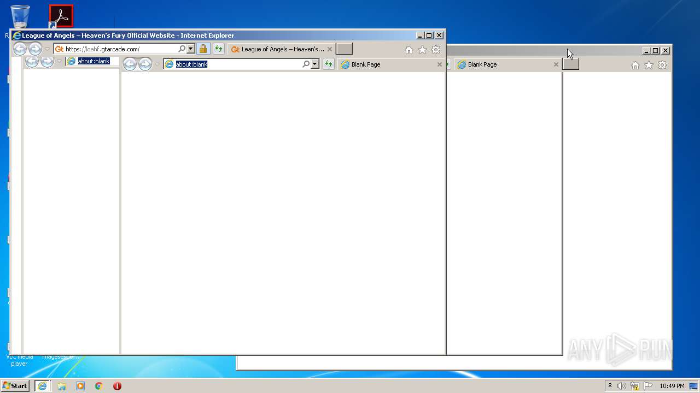This screenshot has height=393, width=700.
Task: Open the address dropdown in the middle frame
Action: pyautogui.click(x=315, y=64)
